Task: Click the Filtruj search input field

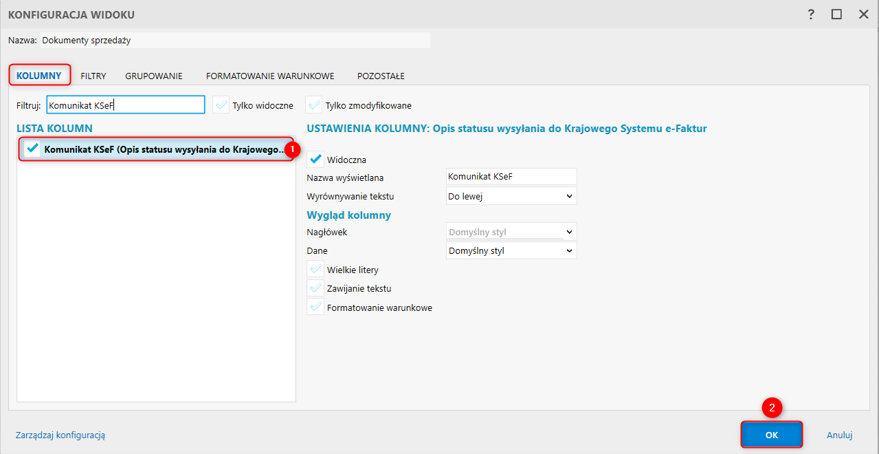Action: point(125,105)
